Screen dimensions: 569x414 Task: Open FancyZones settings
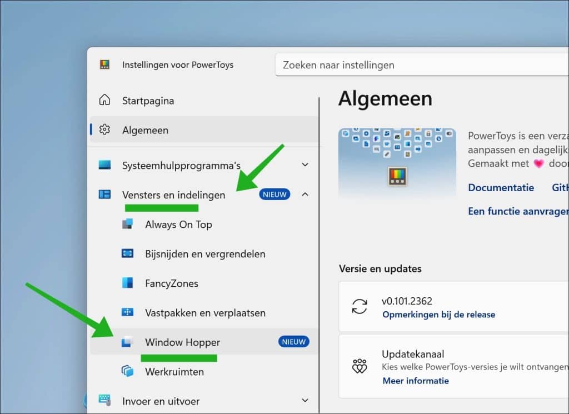204,283
